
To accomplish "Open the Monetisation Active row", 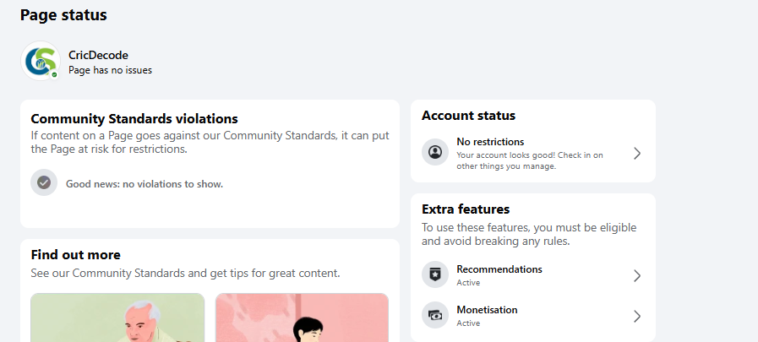I will [x=532, y=316].
